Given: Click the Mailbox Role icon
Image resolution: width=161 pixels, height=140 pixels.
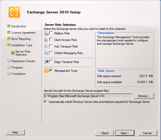Looking at the screenshot, I should (x=47, y=33).
